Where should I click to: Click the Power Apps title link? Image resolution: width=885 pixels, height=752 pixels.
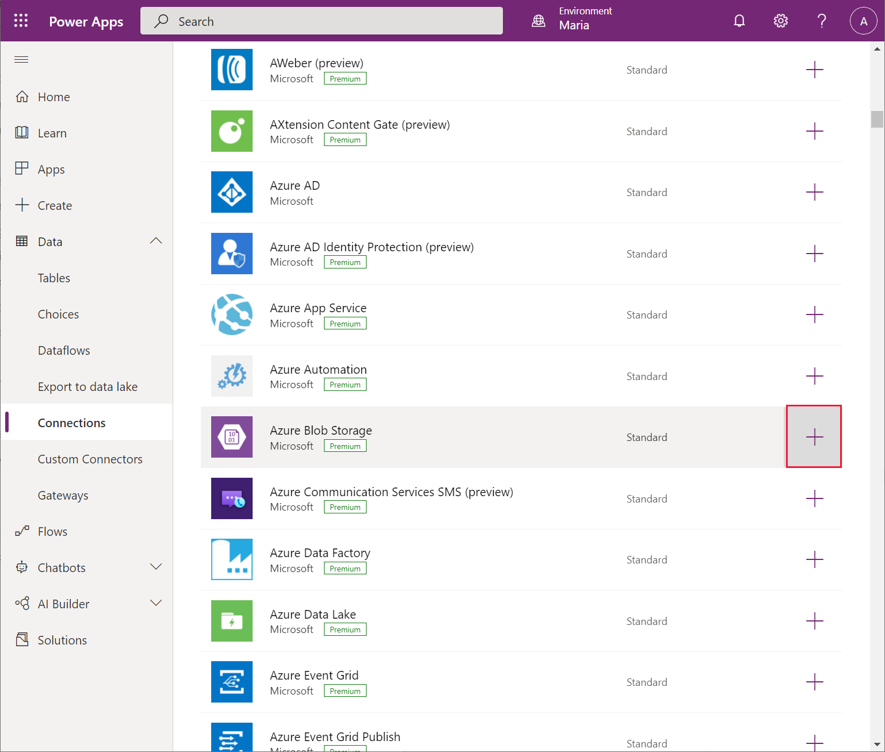point(86,22)
